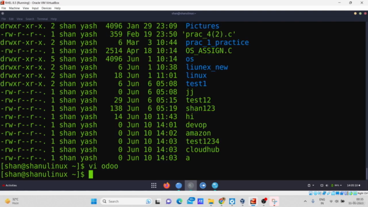Image resolution: width=368 pixels, height=207 pixels.
Task: Click the GNOME screen indicator icon
Action: 321,185
